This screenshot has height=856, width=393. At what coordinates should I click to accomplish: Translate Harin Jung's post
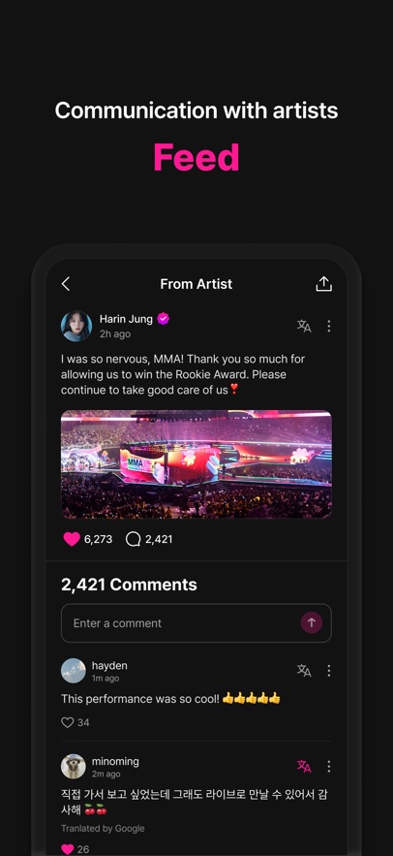point(304,326)
